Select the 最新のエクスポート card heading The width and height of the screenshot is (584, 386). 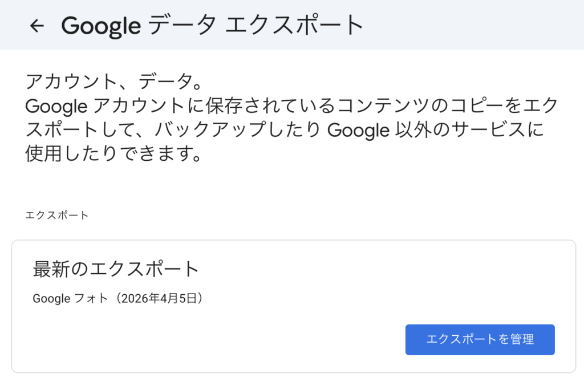click(116, 270)
